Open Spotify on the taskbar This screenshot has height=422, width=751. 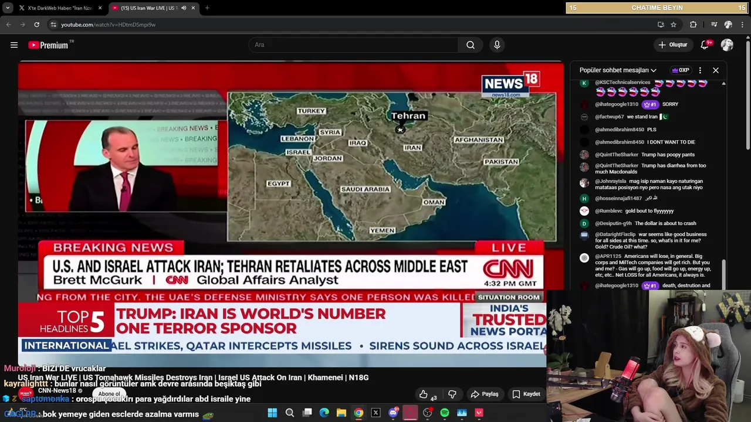click(x=445, y=413)
